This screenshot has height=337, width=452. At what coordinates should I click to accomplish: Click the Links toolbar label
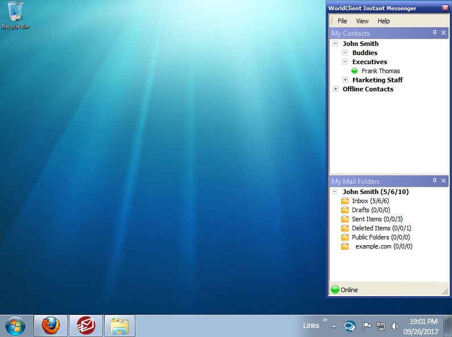click(x=311, y=326)
